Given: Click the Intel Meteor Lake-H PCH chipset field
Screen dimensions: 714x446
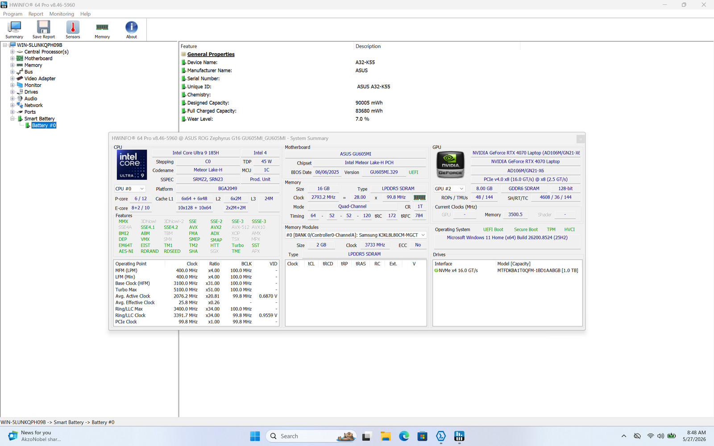Looking at the screenshot, I should tap(369, 163).
